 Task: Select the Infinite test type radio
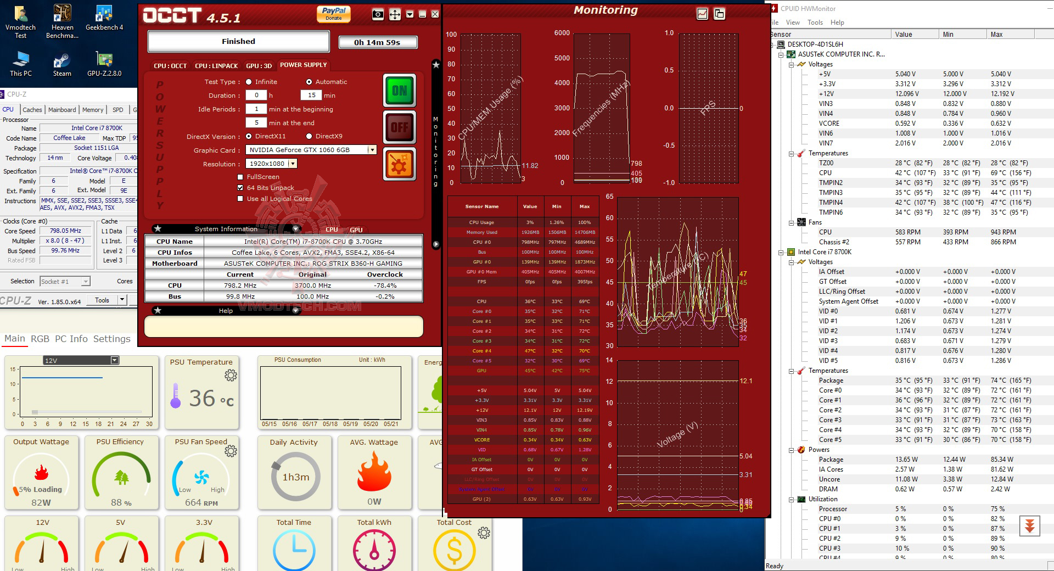click(x=249, y=82)
